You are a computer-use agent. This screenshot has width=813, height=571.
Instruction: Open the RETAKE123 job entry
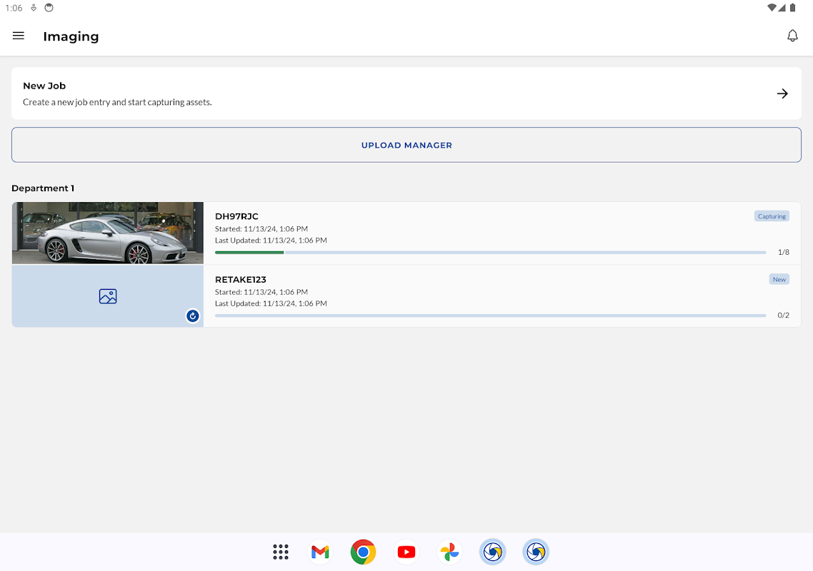click(241, 279)
